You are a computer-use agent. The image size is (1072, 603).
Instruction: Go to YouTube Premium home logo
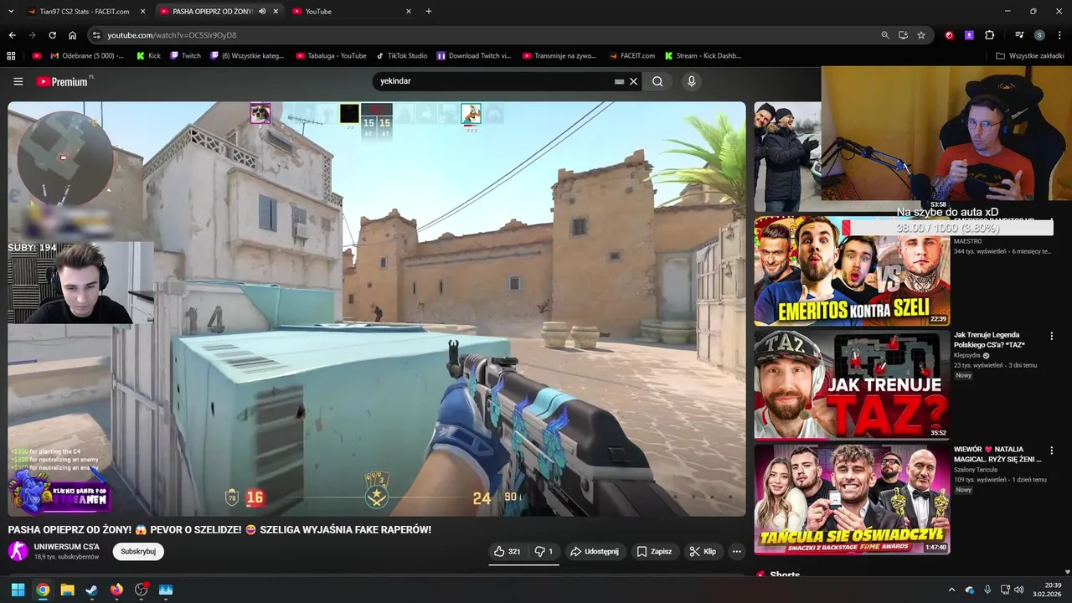(x=62, y=81)
